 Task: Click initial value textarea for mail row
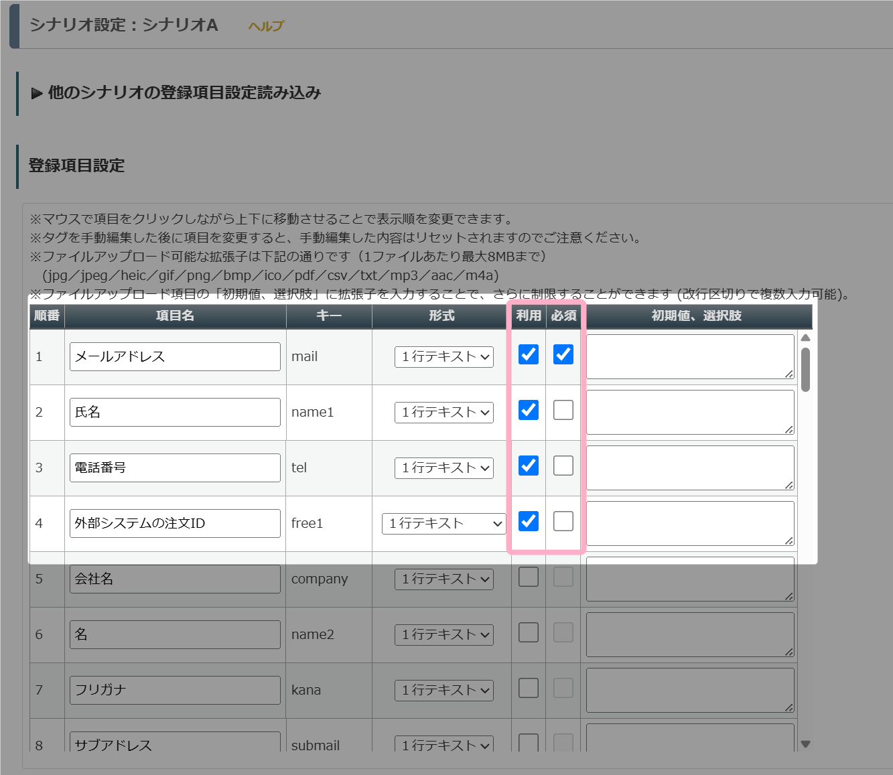click(690, 356)
